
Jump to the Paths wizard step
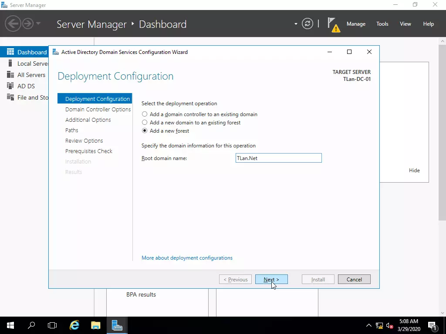click(72, 130)
